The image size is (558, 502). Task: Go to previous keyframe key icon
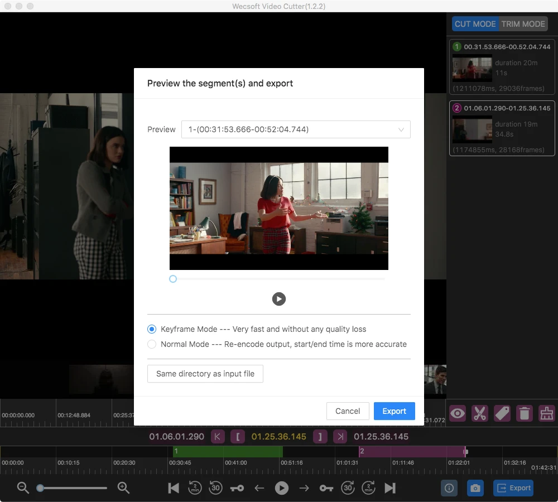(x=237, y=489)
